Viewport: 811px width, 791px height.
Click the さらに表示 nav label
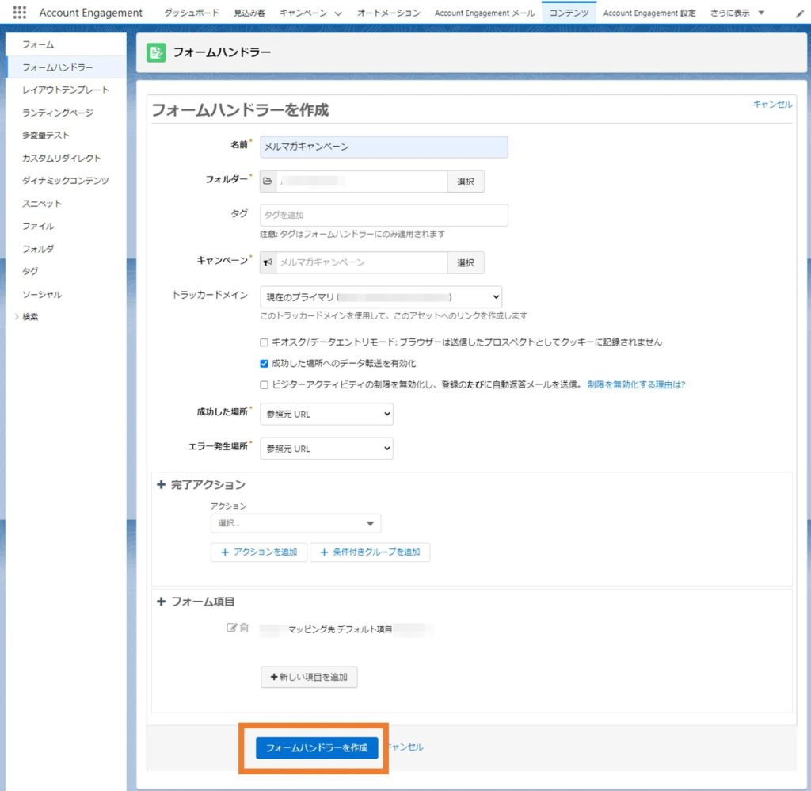coord(729,13)
